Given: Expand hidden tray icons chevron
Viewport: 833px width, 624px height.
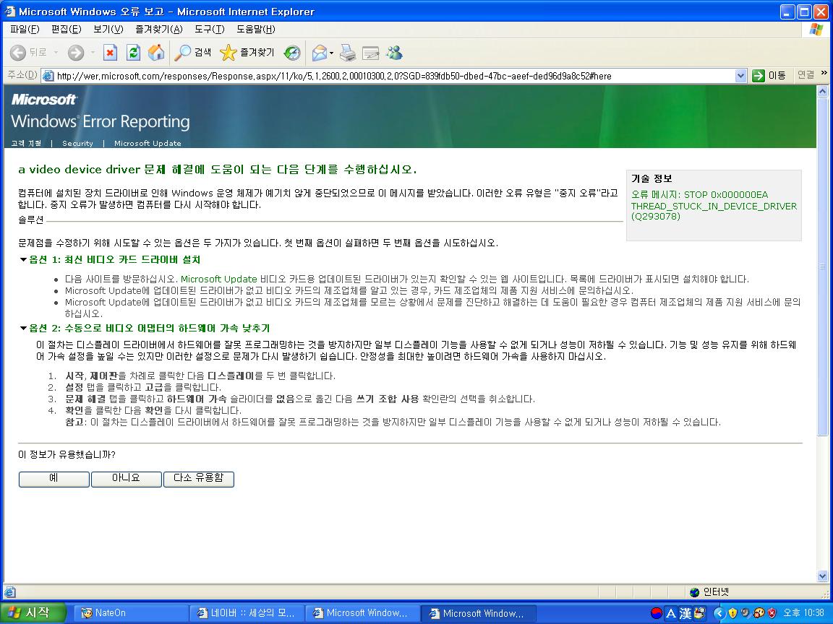Looking at the screenshot, I should (x=719, y=613).
